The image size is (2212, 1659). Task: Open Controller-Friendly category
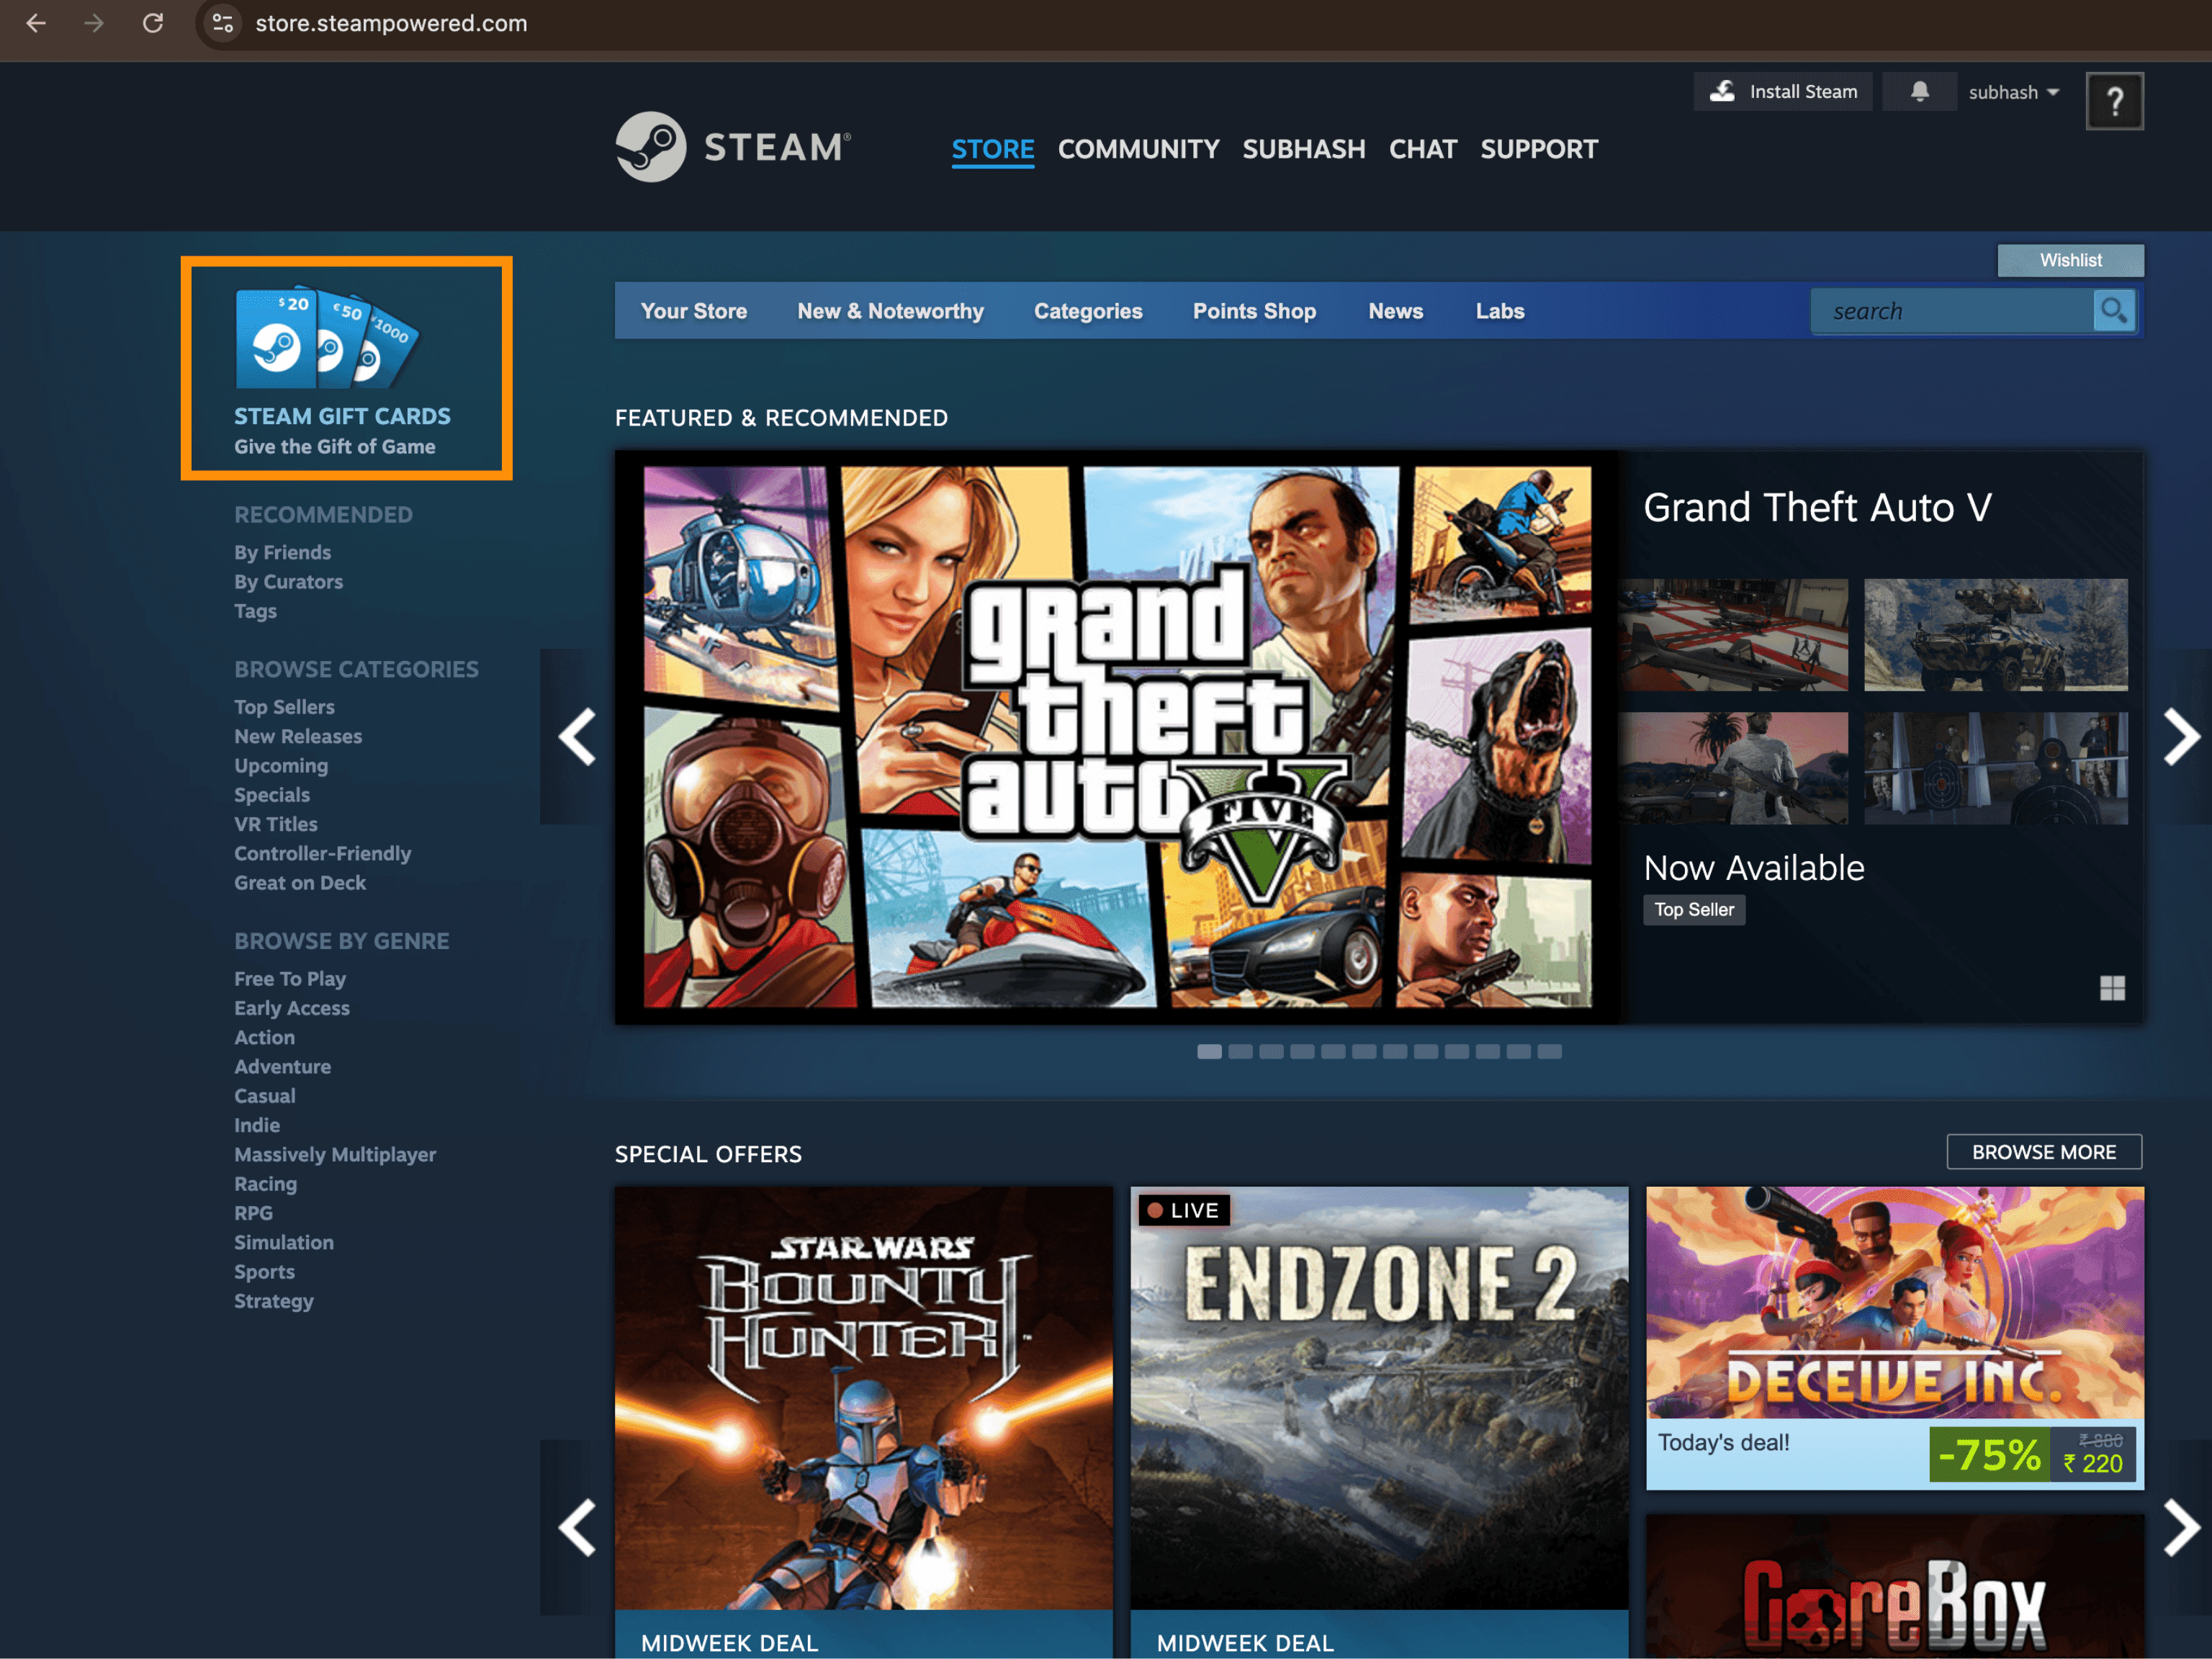[322, 853]
